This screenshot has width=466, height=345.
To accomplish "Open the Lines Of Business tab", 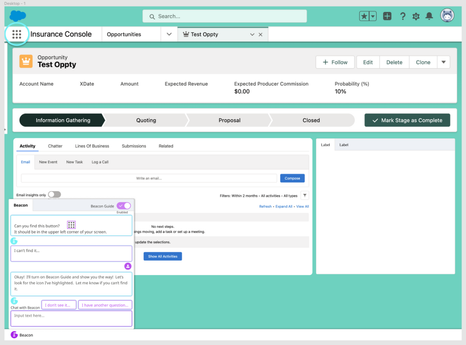I will click(92, 146).
